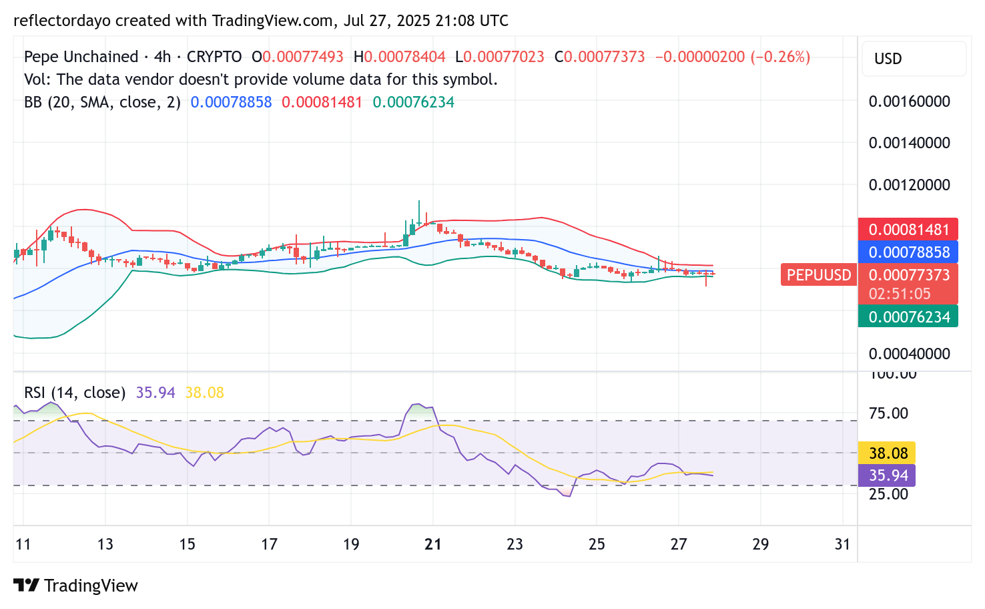Viewport: 985px width, 609px height.
Task: Click the yellow 38.08 RSI axis label
Action: (x=887, y=453)
